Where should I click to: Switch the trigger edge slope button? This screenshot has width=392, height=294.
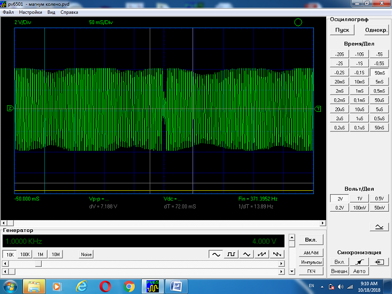(x=359, y=262)
